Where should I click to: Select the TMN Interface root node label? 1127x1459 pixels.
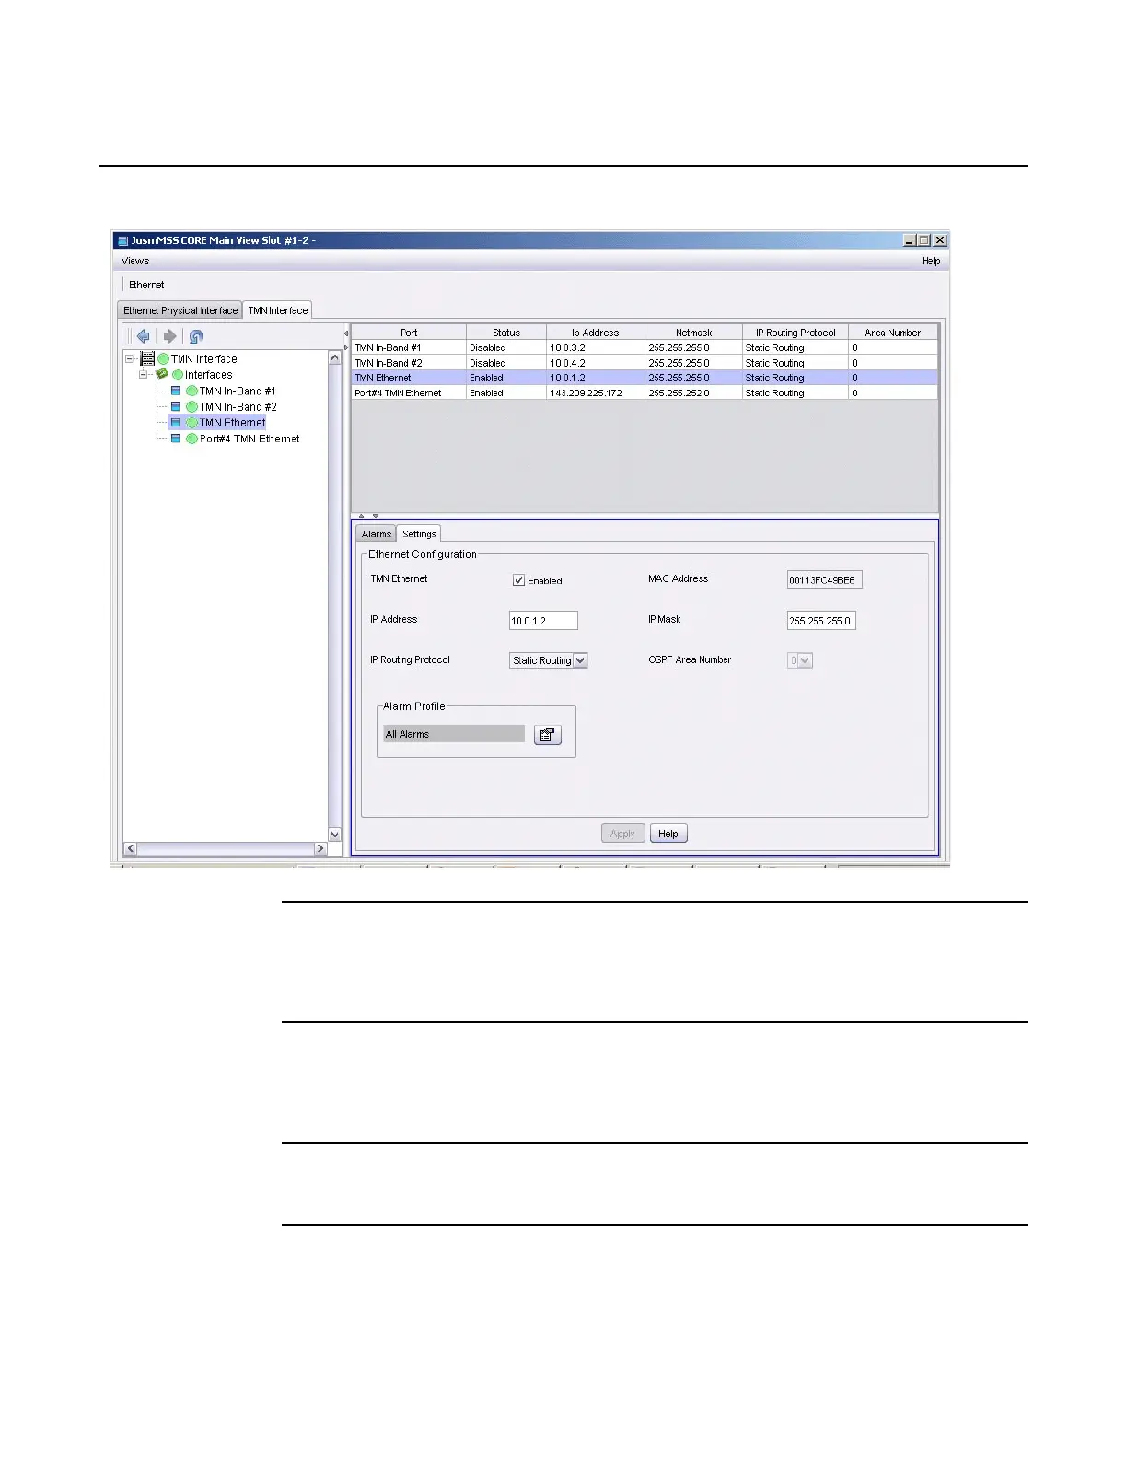pyautogui.click(x=204, y=359)
